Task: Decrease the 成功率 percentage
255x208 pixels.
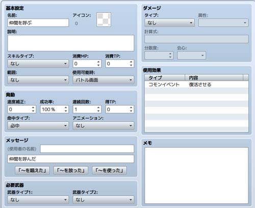Action: pos(66,111)
